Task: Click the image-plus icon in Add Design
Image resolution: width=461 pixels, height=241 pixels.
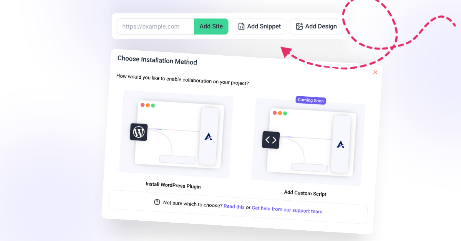Action: [299, 26]
